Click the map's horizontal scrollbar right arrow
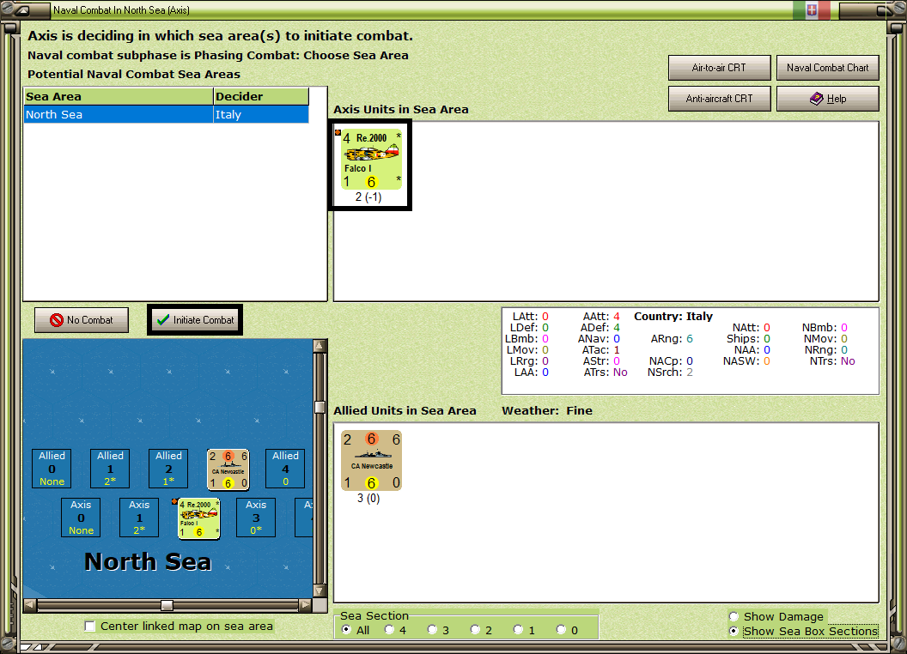This screenshot has width=907, height=654. [x=306, y=605]
